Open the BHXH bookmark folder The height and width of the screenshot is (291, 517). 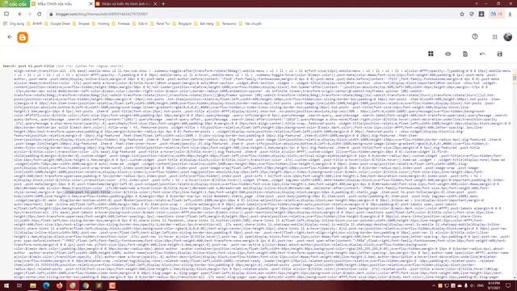coord(35,23)
